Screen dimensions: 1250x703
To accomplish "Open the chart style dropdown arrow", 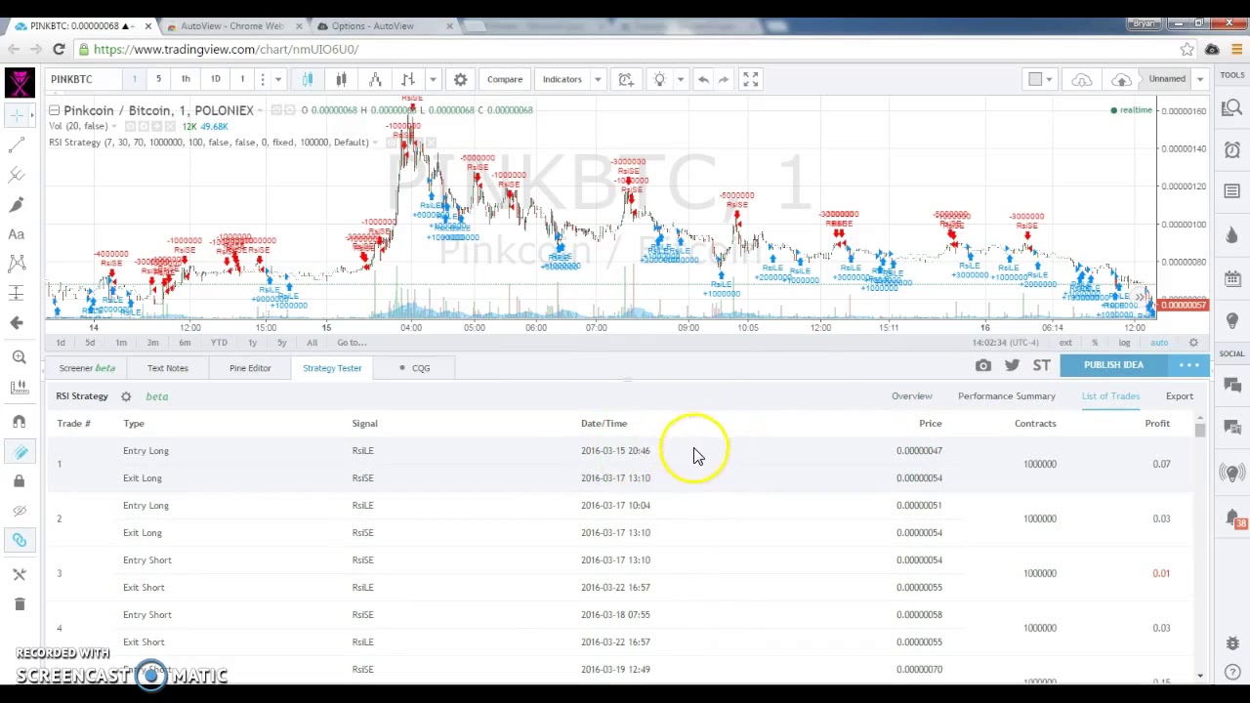I will [x=433, y=79].
